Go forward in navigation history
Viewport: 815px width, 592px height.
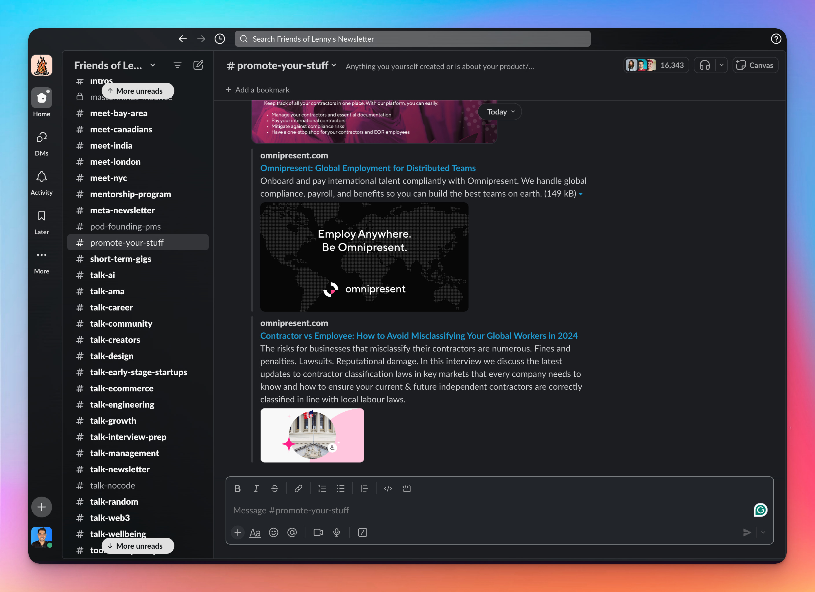201,39
